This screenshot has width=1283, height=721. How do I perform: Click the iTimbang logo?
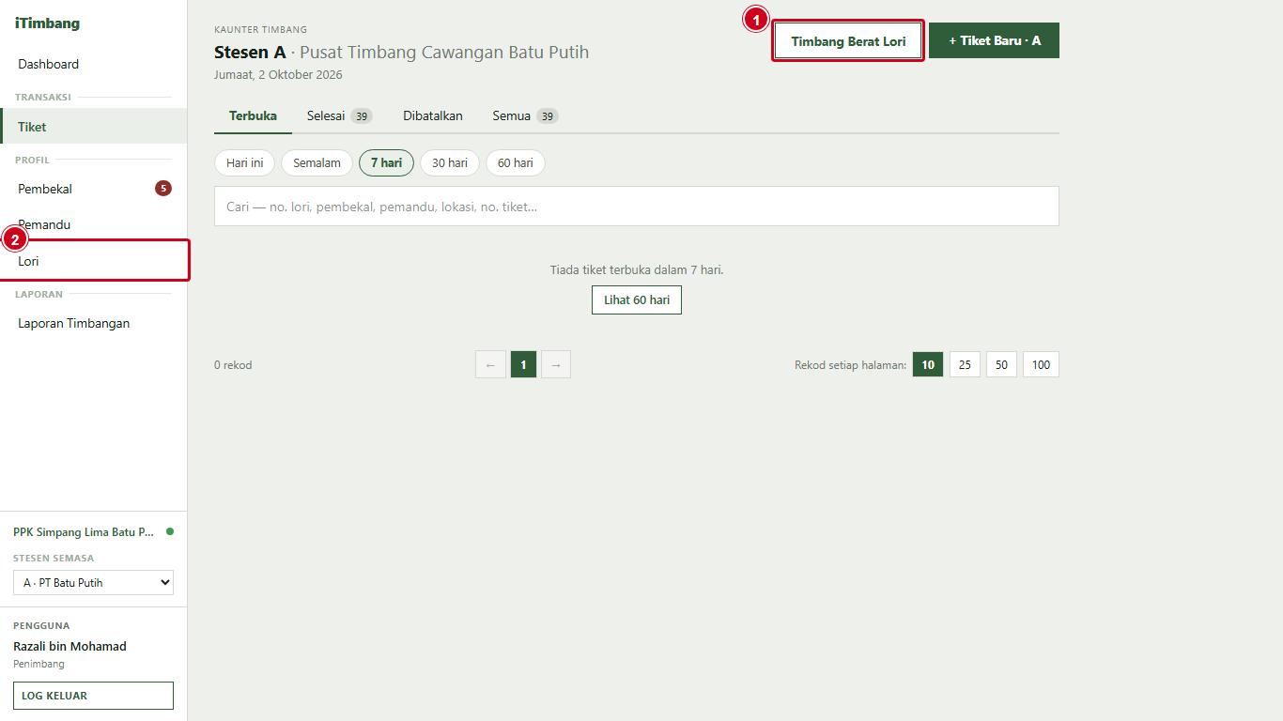point(47,23)
